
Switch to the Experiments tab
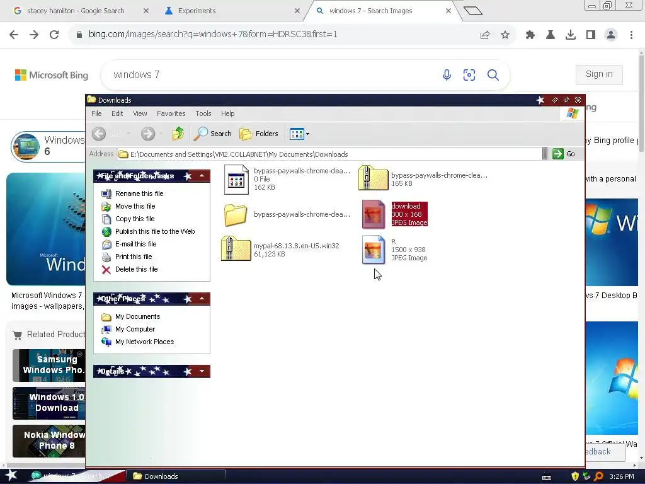(197, 11)
